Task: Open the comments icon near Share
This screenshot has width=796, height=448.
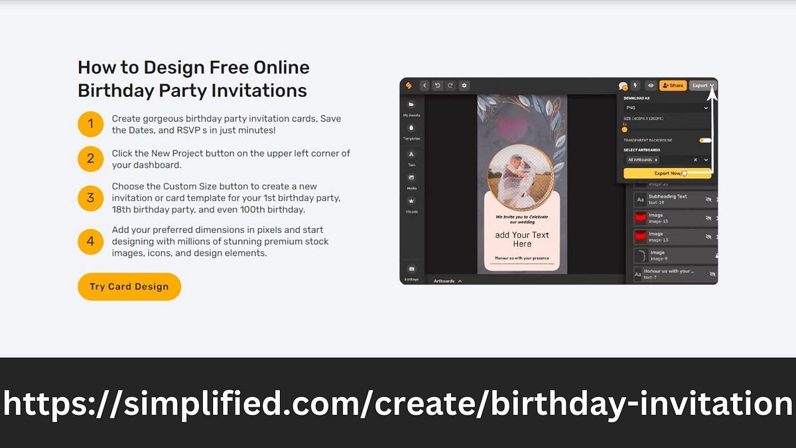Action: pyautogui.click(x=624, y=86)
